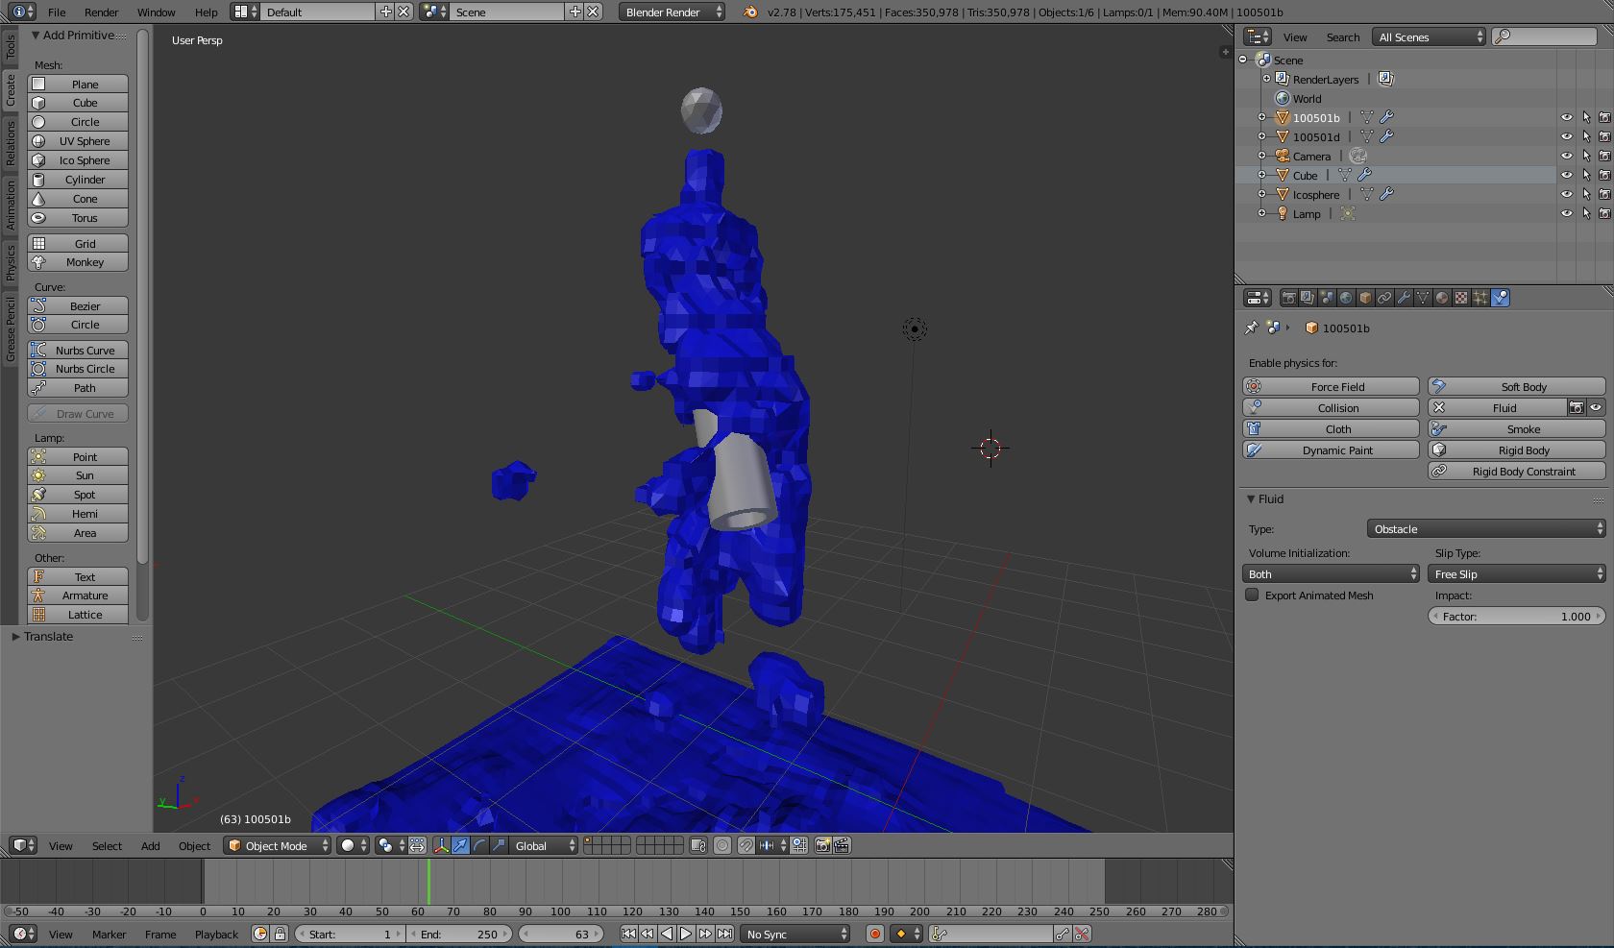The height and width of the screenshot is (948, 1614).
Task: Toggle fluid display in viewport eye icon
Action: (1595, 407)
